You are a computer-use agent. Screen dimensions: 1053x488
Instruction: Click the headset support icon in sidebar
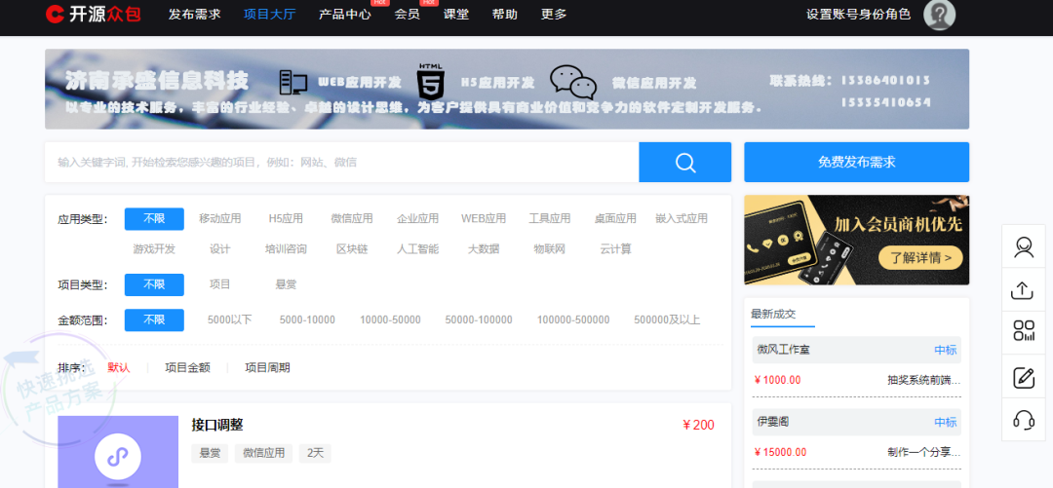pyautogui.click(x=1024, y=420)
